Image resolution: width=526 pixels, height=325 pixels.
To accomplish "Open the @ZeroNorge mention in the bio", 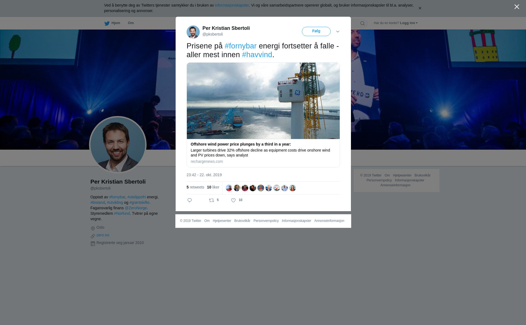I will [136, 208].
